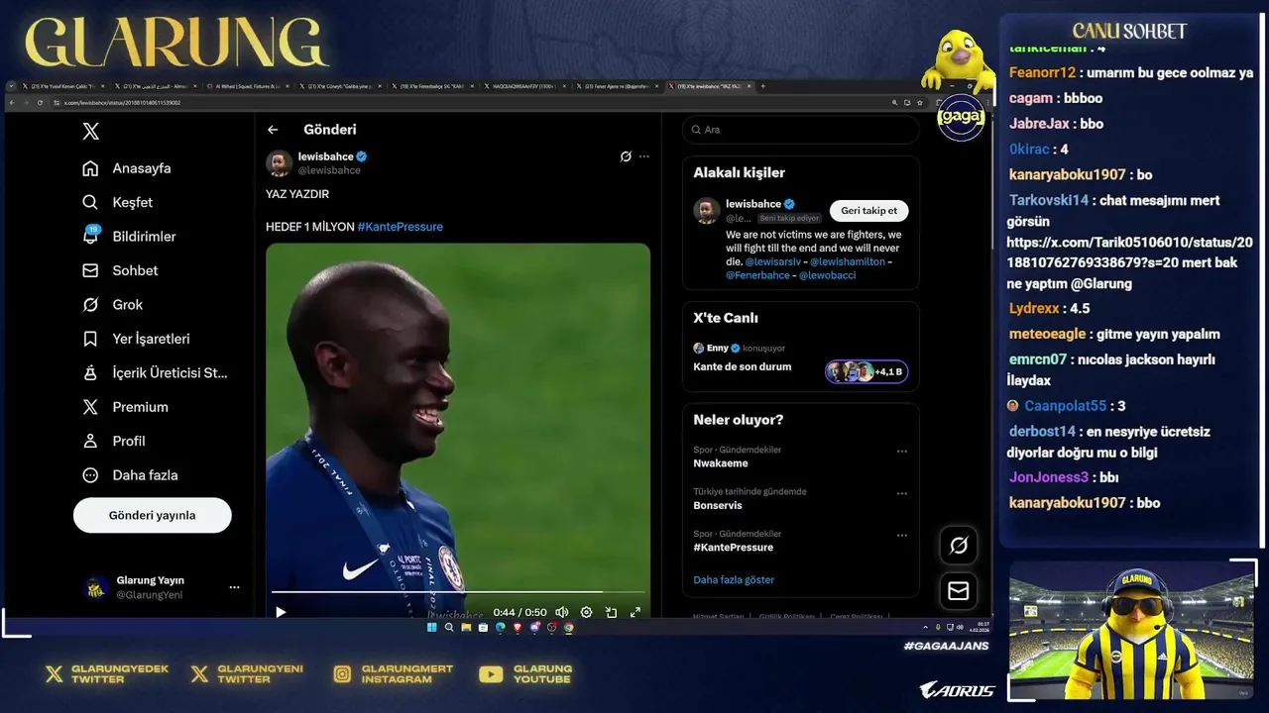The height and width of the screenshot is (713, 1269).
Task: Open Grok from sidebar
Action: click(113, 305)
